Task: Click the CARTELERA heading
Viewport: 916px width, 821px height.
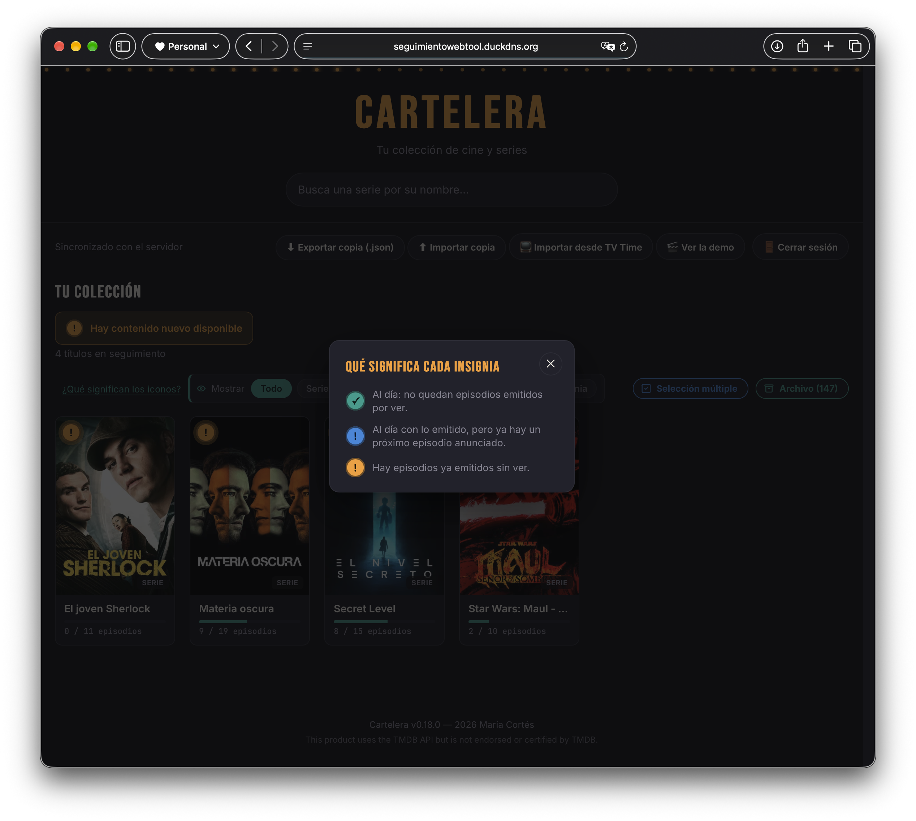Action: [x=451, y=112]
